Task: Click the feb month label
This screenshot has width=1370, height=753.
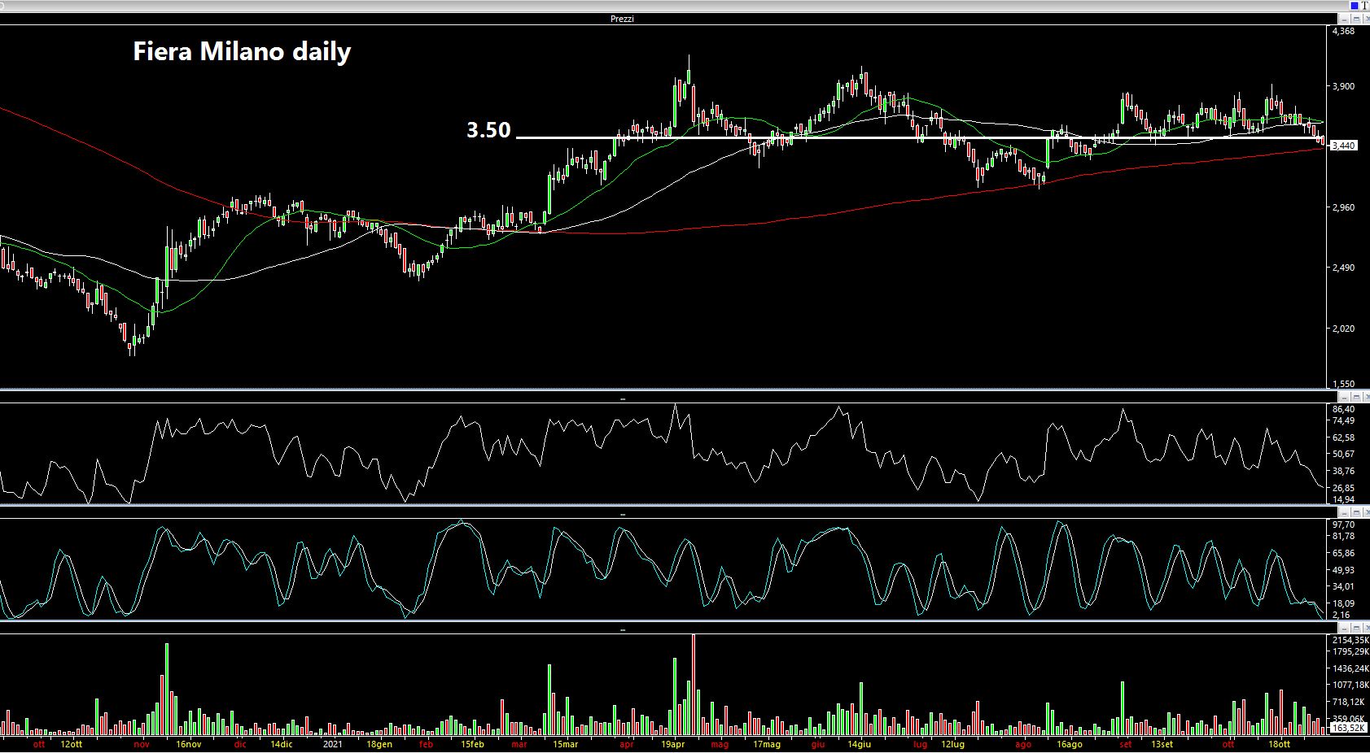Action: 426,744
